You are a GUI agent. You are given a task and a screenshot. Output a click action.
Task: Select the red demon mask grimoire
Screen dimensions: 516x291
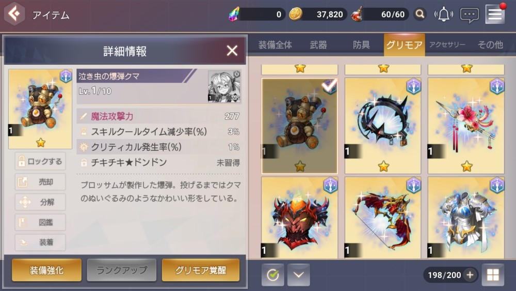tap(299, 218)
